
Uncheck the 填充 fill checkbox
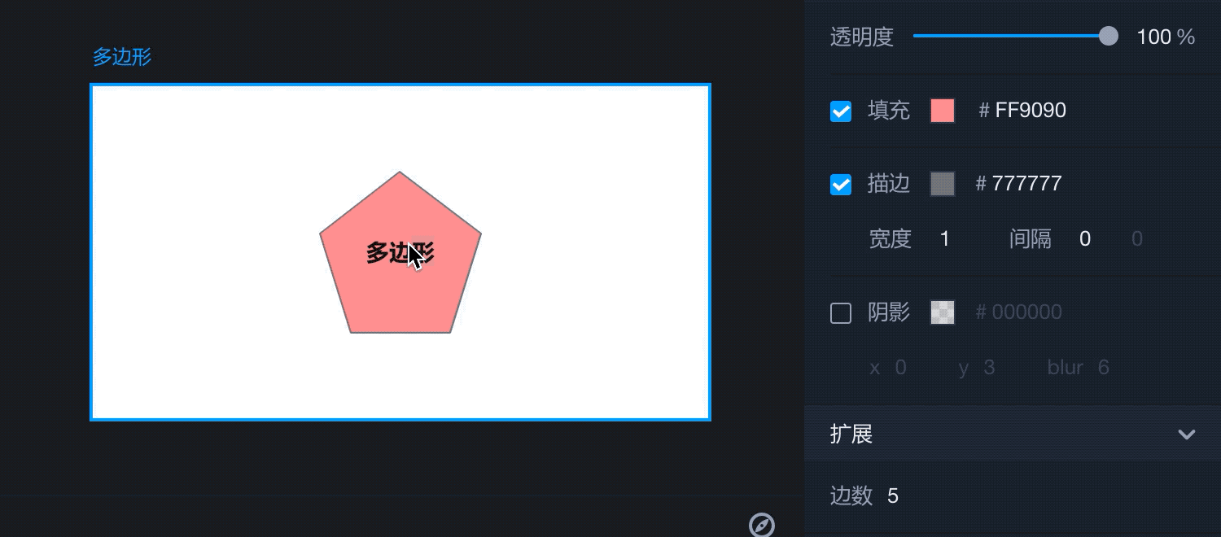click(841, 111)
